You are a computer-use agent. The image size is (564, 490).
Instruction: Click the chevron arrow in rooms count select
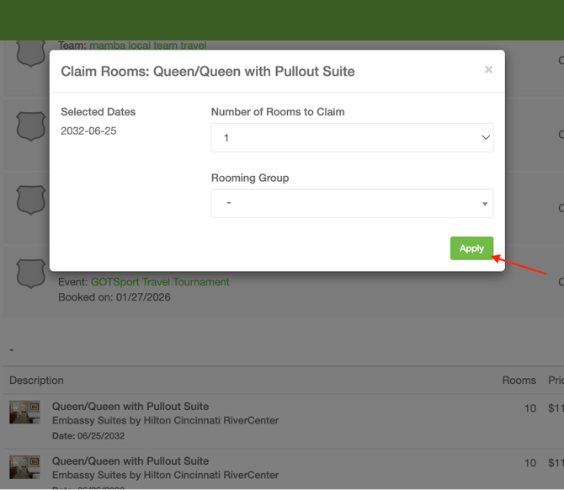point(485,138)
